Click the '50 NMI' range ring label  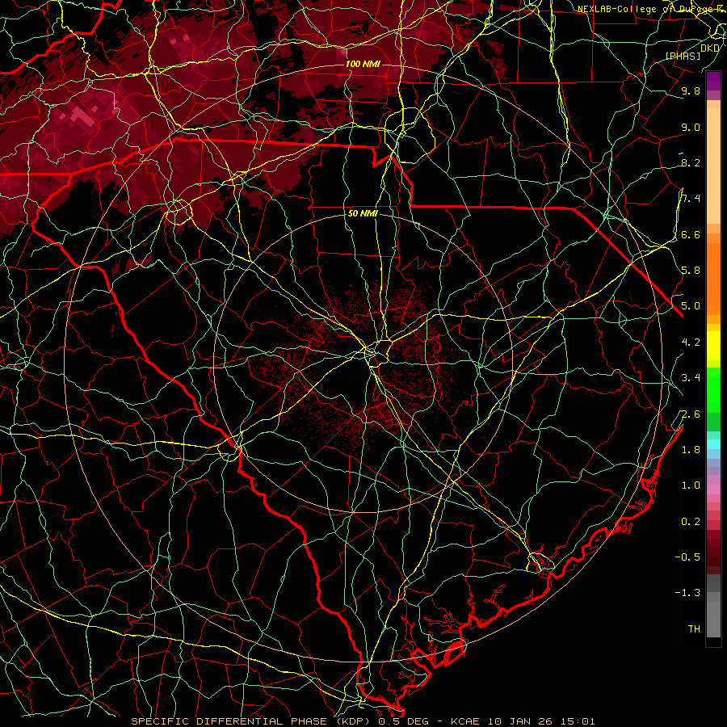point(363,213)
